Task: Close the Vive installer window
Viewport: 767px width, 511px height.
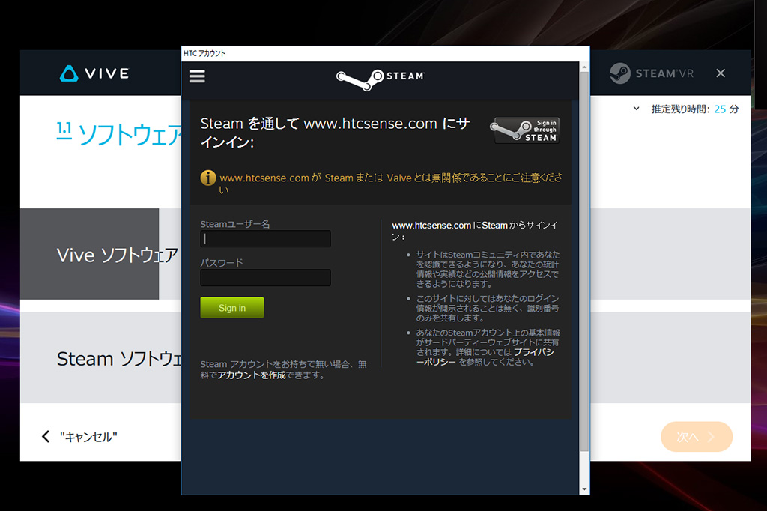Action: [721, 73]
